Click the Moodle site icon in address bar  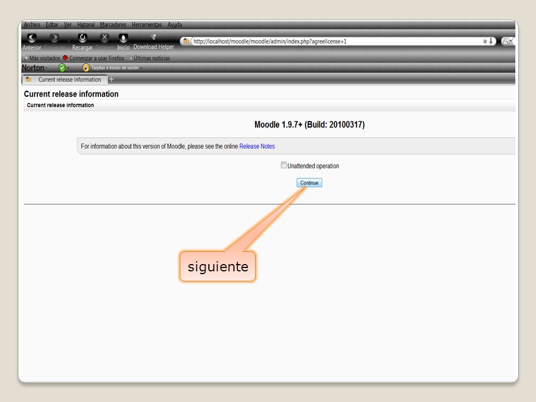pyautogui.click(x=186, y=41)
